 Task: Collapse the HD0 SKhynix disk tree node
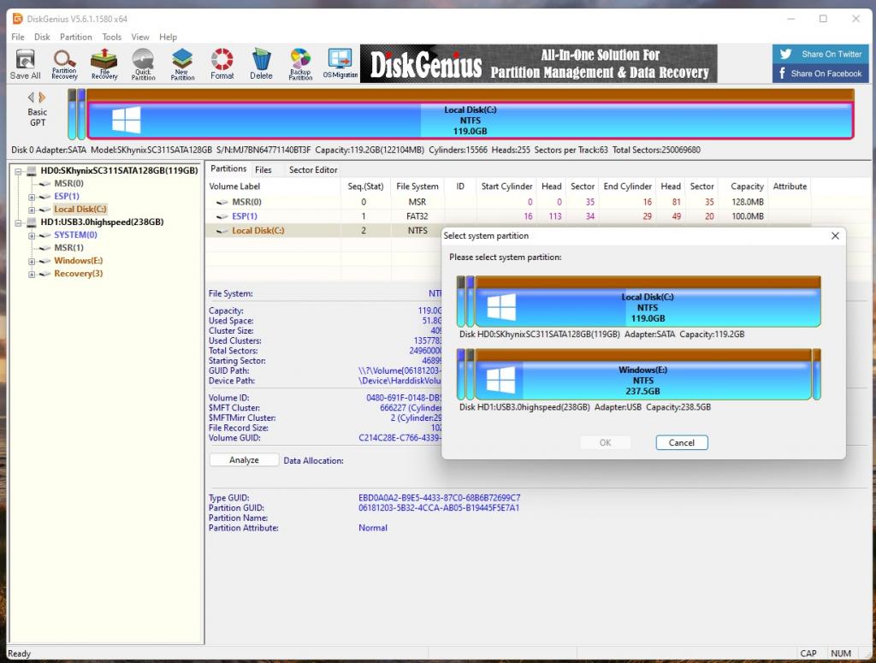19,170
